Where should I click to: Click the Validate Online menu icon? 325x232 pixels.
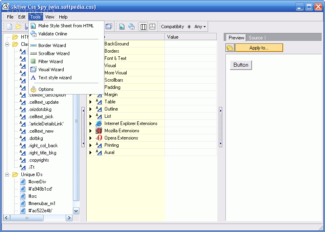(x=33, y=34)
